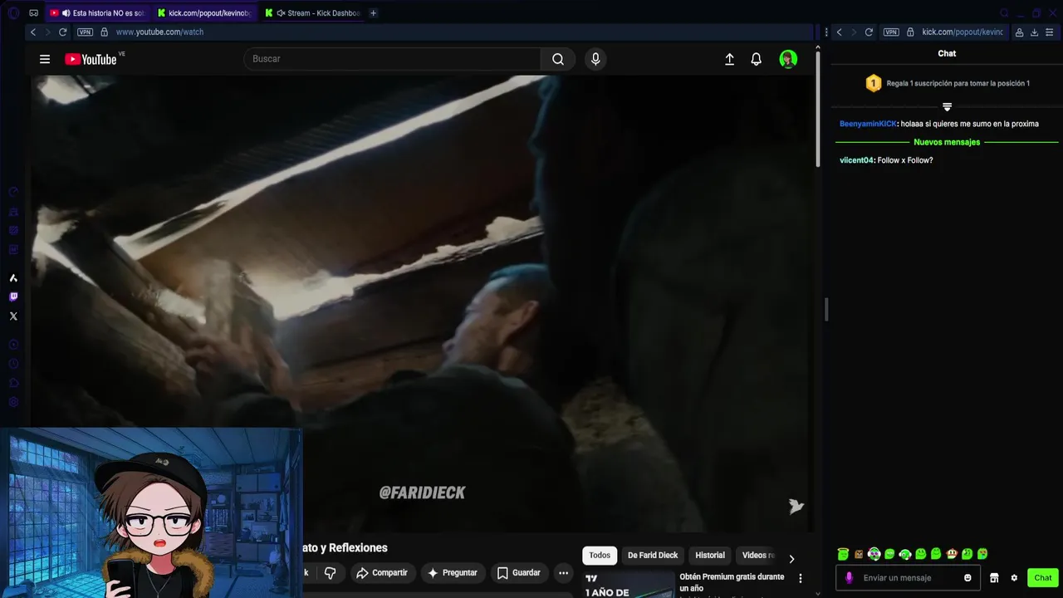The image size is (1063, 598).
Task: Click the video player frame
Action: pyautogui.click(x=422, y=304)
